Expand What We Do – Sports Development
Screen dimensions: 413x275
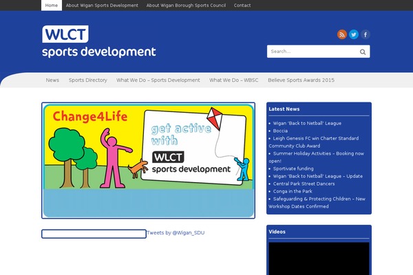coord(158,80)
